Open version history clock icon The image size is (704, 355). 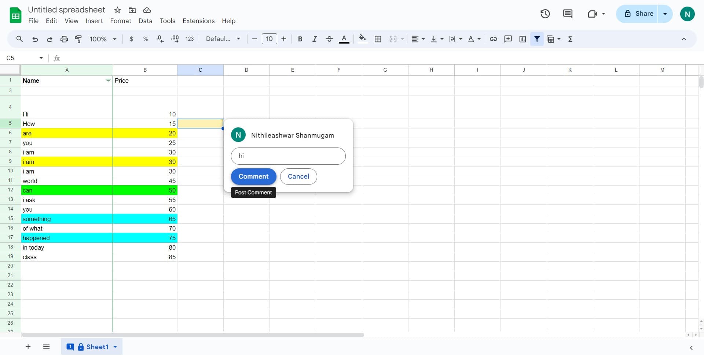(x=545, y=14)
